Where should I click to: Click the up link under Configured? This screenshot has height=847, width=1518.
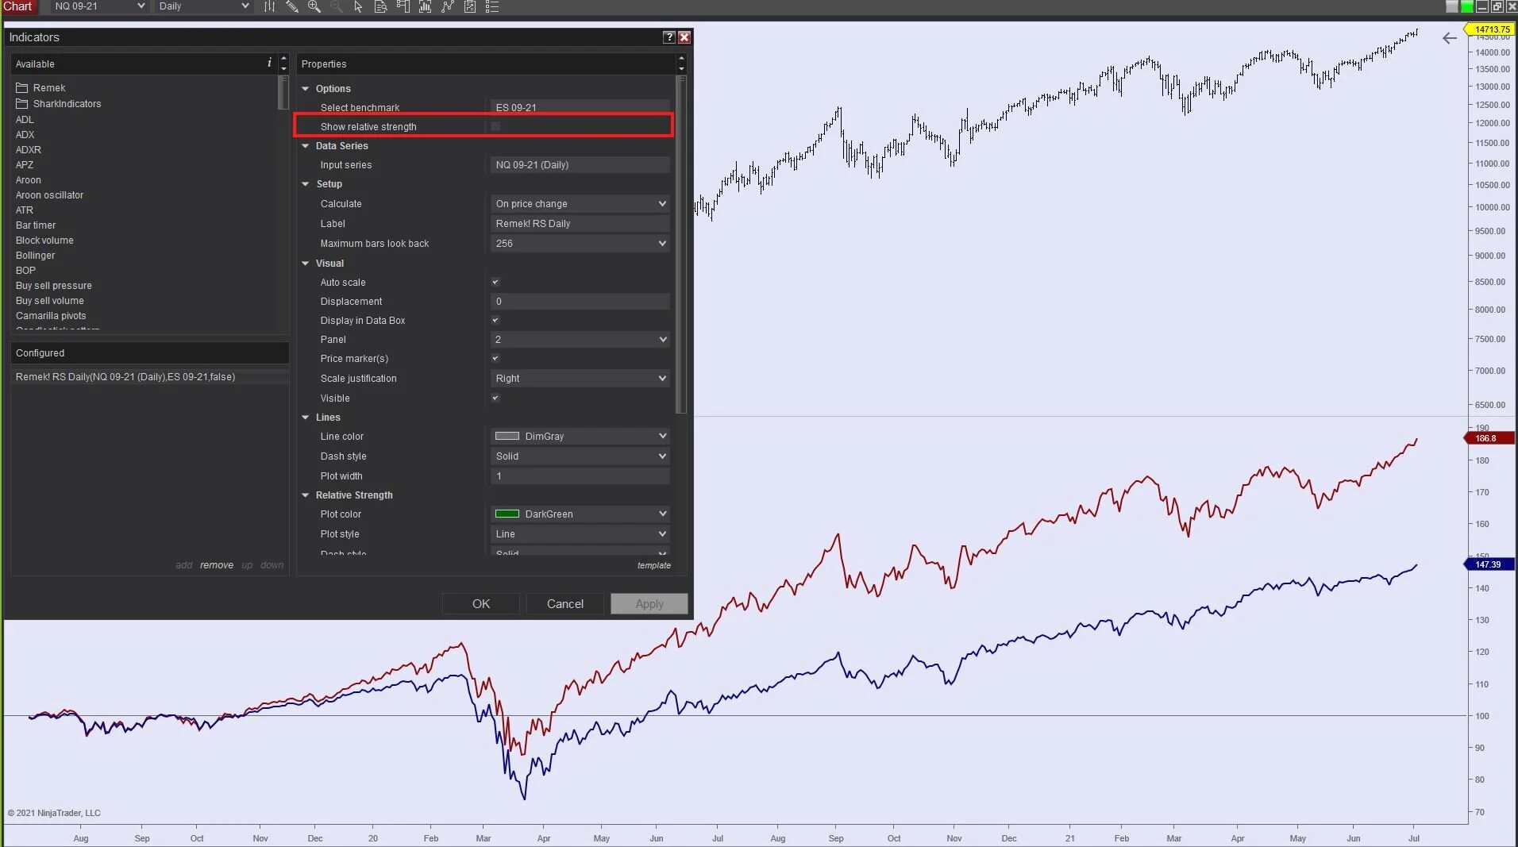point(247,565)
